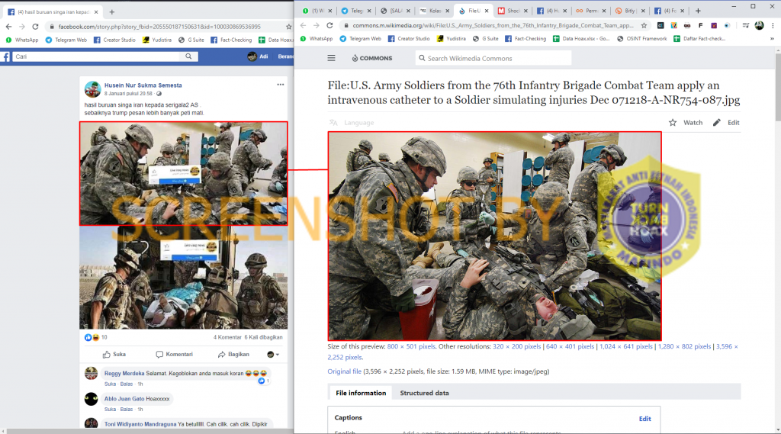Open the WhatsApp bookmark in the left window
781x434 pixels.
coord(22,40)
